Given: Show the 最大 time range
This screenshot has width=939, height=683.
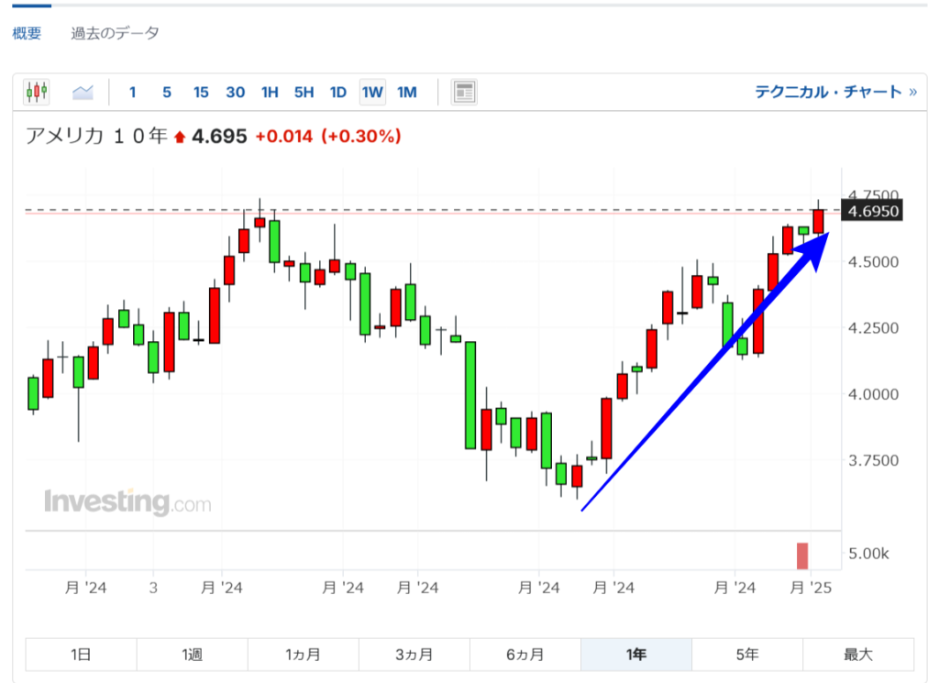Looking at the screenshot, I should tap(858, 655).
